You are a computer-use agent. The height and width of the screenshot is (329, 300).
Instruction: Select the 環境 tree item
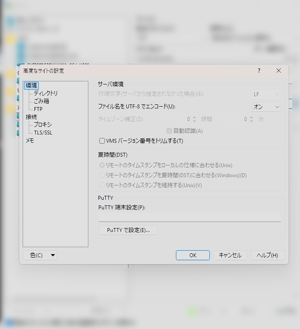31,85
